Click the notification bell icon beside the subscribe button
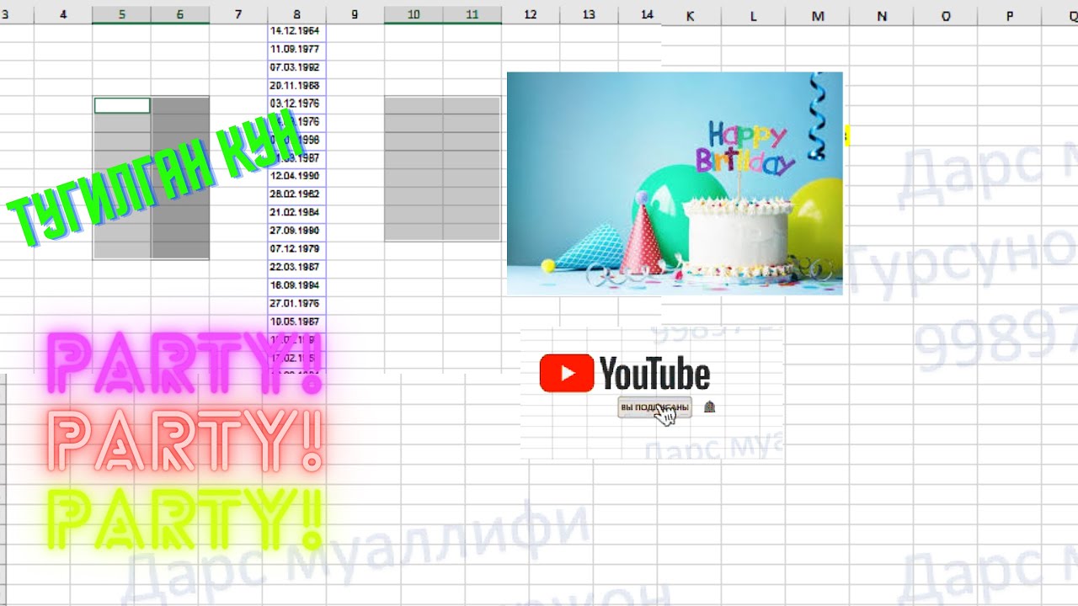 (709, 407)
